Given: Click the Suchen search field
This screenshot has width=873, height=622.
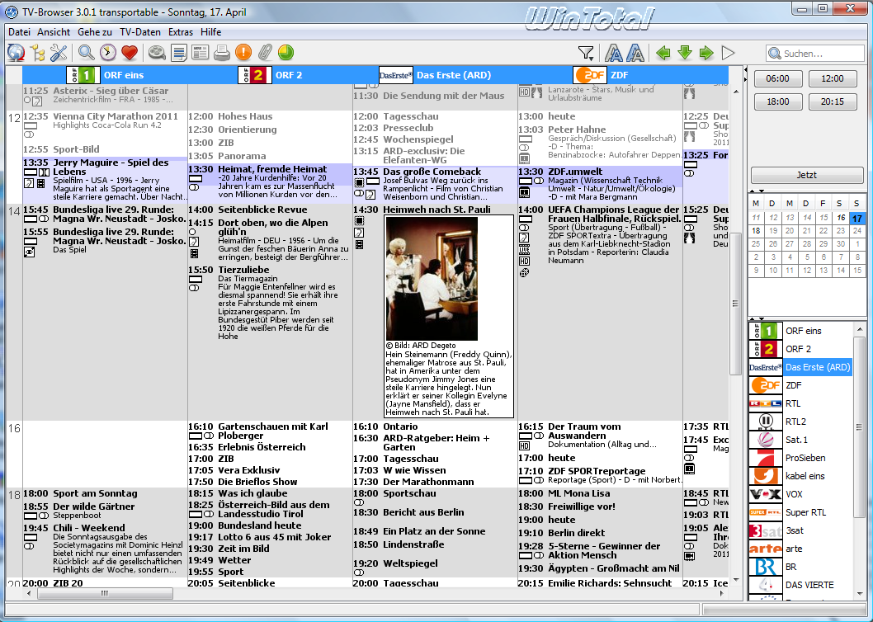Looking at the screenshot, I should (x=815, y=54).
